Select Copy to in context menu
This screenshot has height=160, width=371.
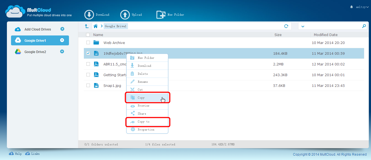pos(147,122)
